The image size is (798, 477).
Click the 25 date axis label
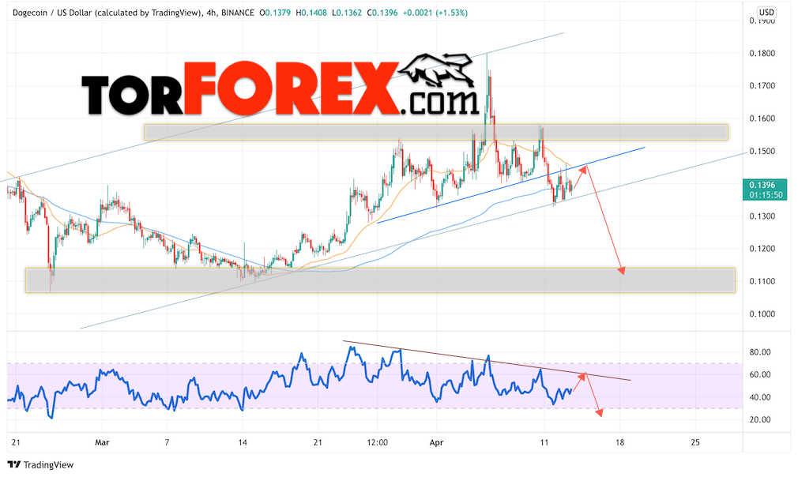point(695,442)
